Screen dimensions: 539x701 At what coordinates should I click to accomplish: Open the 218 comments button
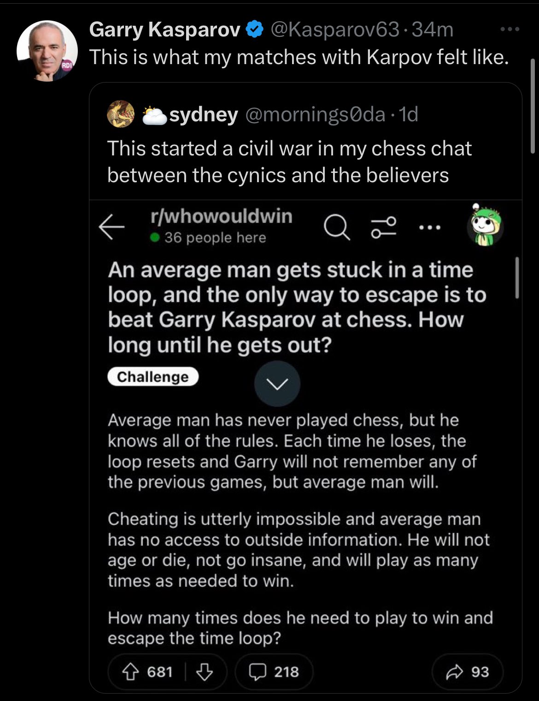(x=274, y=672)
